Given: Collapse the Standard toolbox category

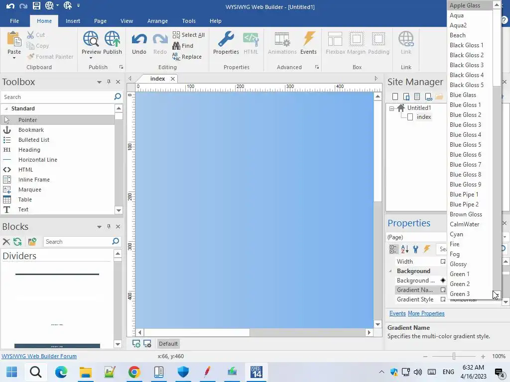Looking at the screenshot, I should click(x=6, y=108).
